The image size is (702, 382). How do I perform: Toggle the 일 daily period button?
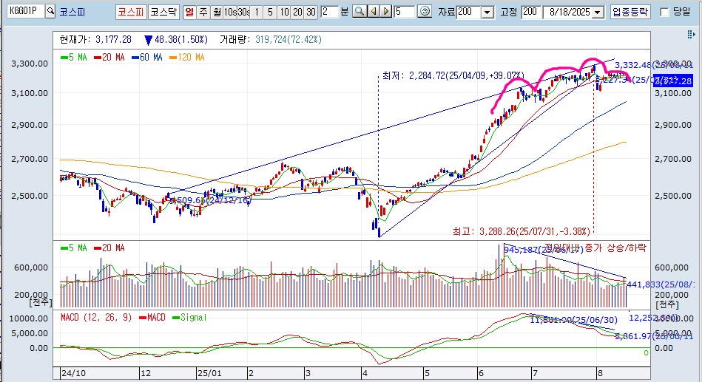coord(190,12)
